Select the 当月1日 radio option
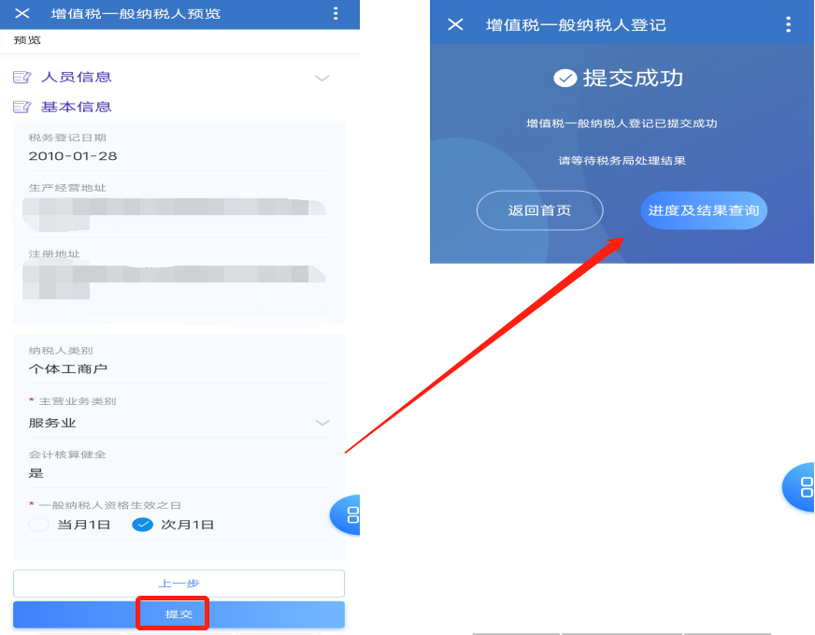This screenshot has height=635, width=815. coord(38,525)
